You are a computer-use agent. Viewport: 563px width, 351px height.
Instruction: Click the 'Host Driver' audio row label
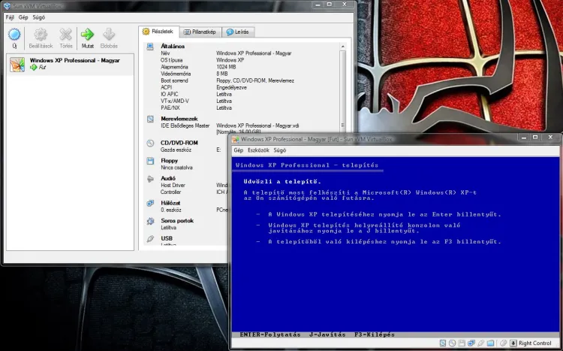[x=173, y=185]
